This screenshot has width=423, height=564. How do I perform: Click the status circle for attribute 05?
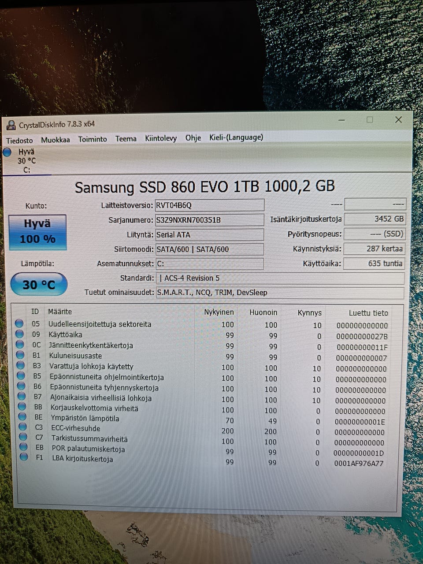(x=19, y=323)
